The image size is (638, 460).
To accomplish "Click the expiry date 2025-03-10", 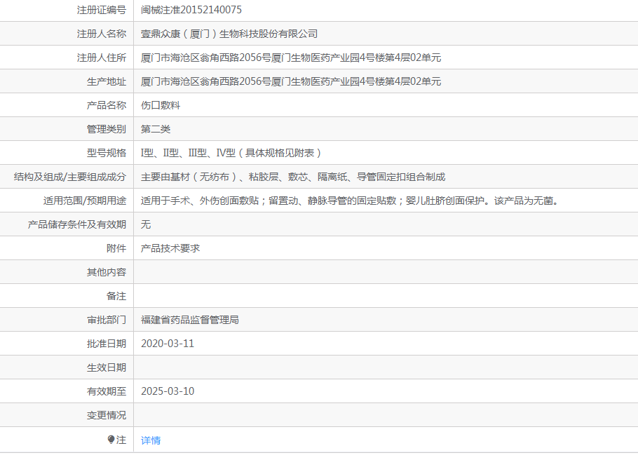I will 168,391.
